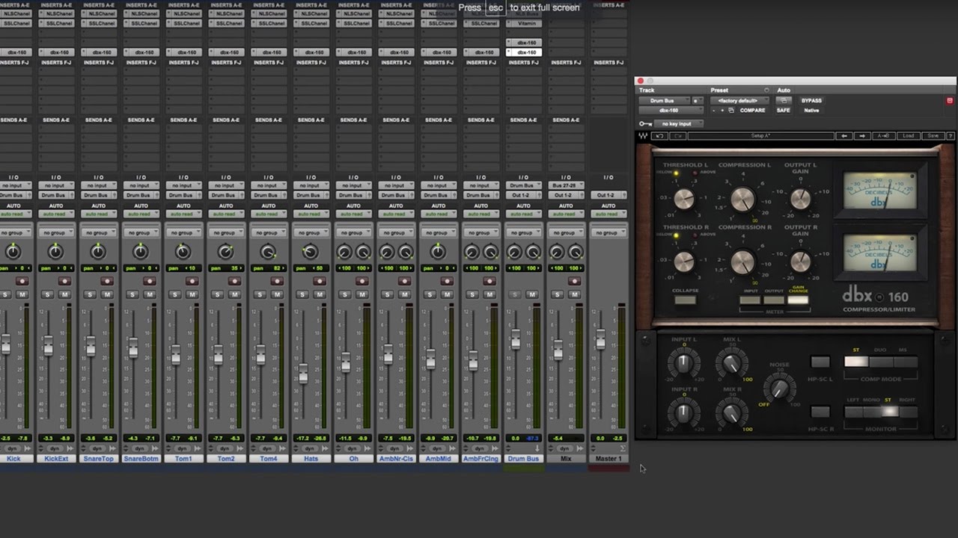Open Bus 27-28 input selector on Mix track
This screenshot has width=958, height=538.
pyautogui.click(x=565, y=185)
